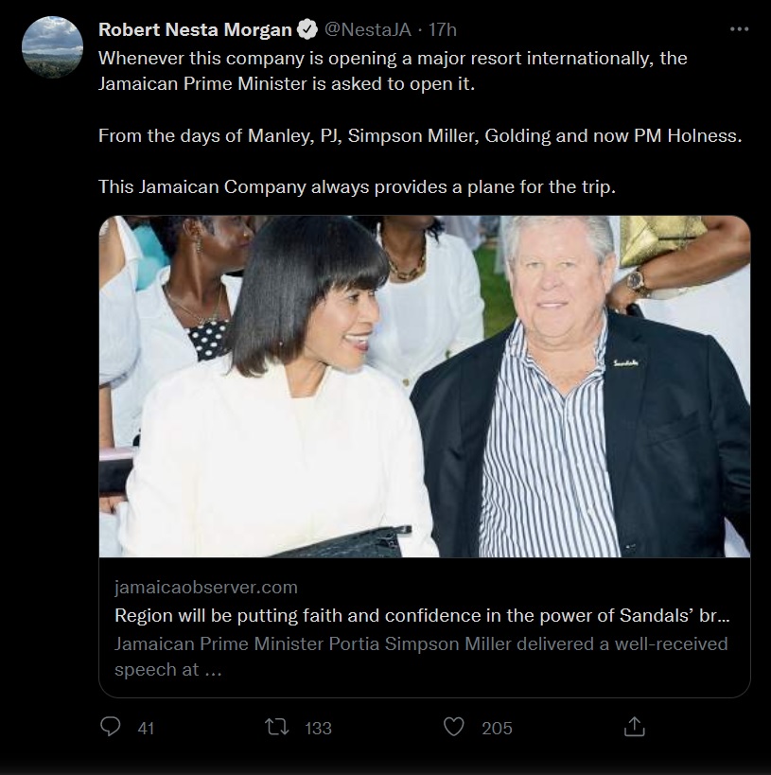The image size is (771, 775).
Task: Click the 41 replies count
Action: point(146,728)
